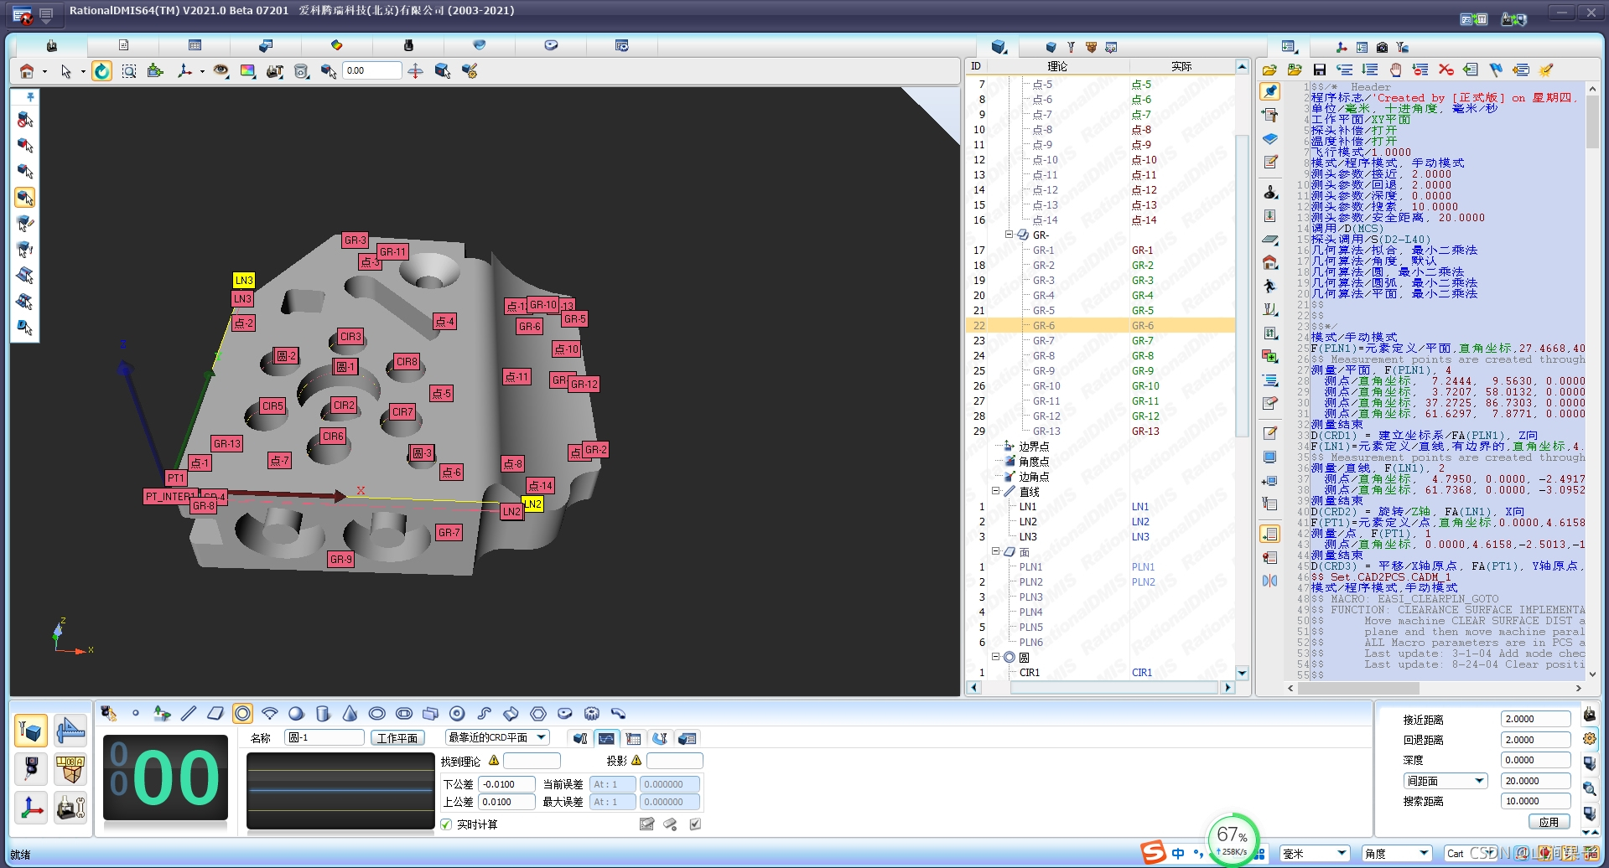The height and width of the screenshot is (868, 1609).
Task: Collapse the 面 tree group
Action: 996,552
